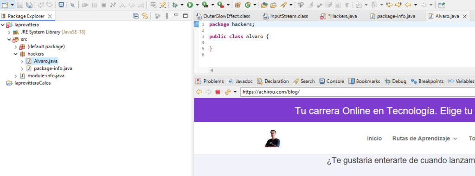Image resolution: width=475 pixels, height=176 pixels.
Task: Toggle Skip All Breakpoints
Action: (72, 5)
